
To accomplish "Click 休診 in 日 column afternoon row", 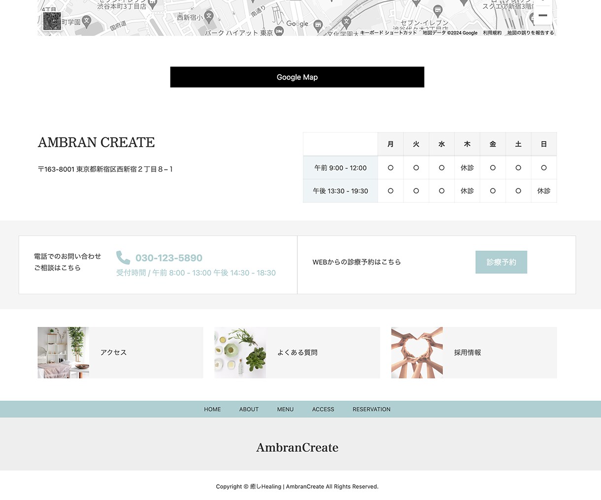I will pyautogui.click(x=544, y=191).
